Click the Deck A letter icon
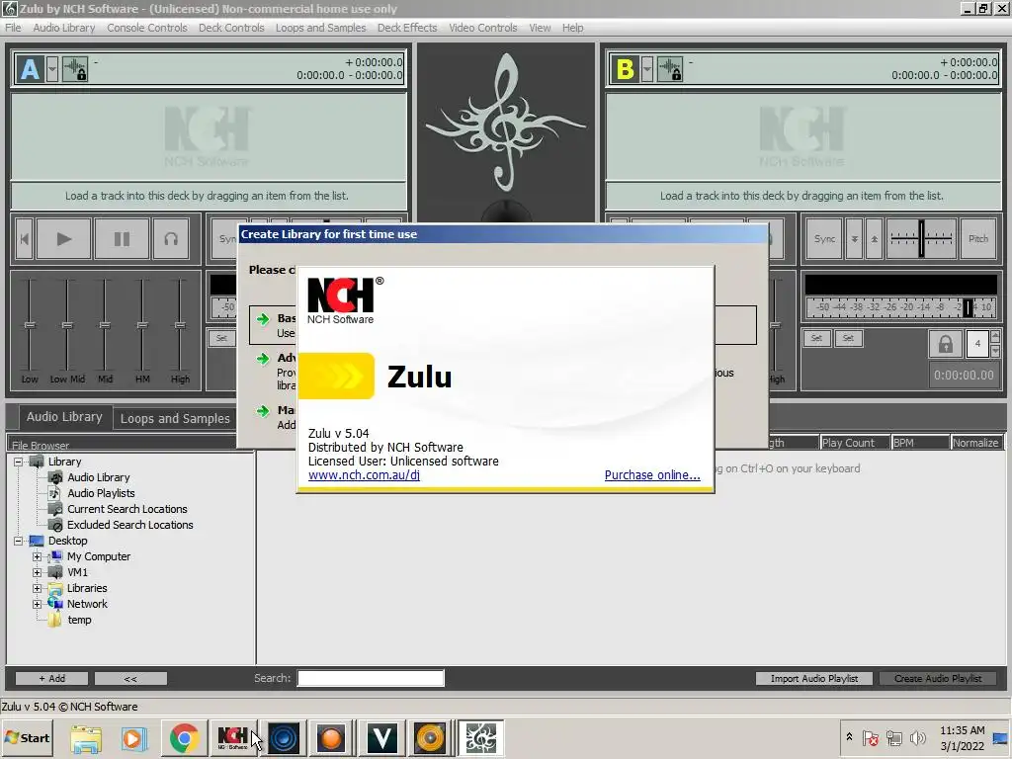1012x759 pixels. click(30, 69)
